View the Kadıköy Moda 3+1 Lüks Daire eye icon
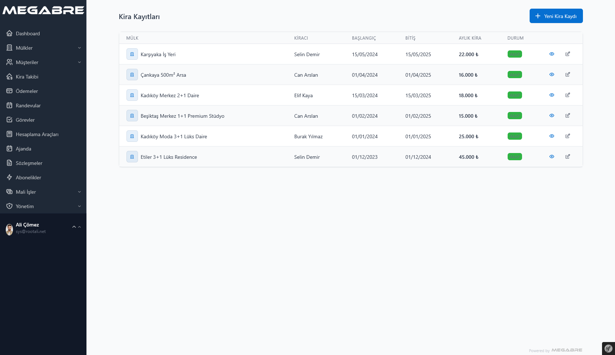The height and width of the screenshot is (355, 615). (x=552, y=136)
